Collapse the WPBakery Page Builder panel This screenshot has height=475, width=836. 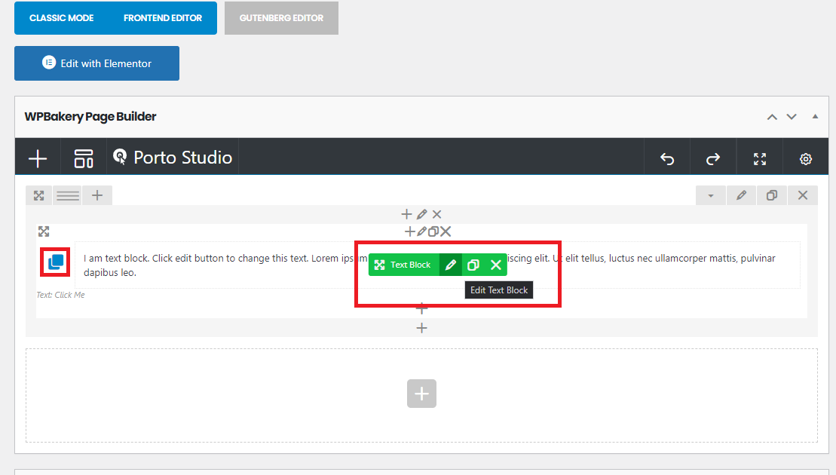(x=815, y=116)
